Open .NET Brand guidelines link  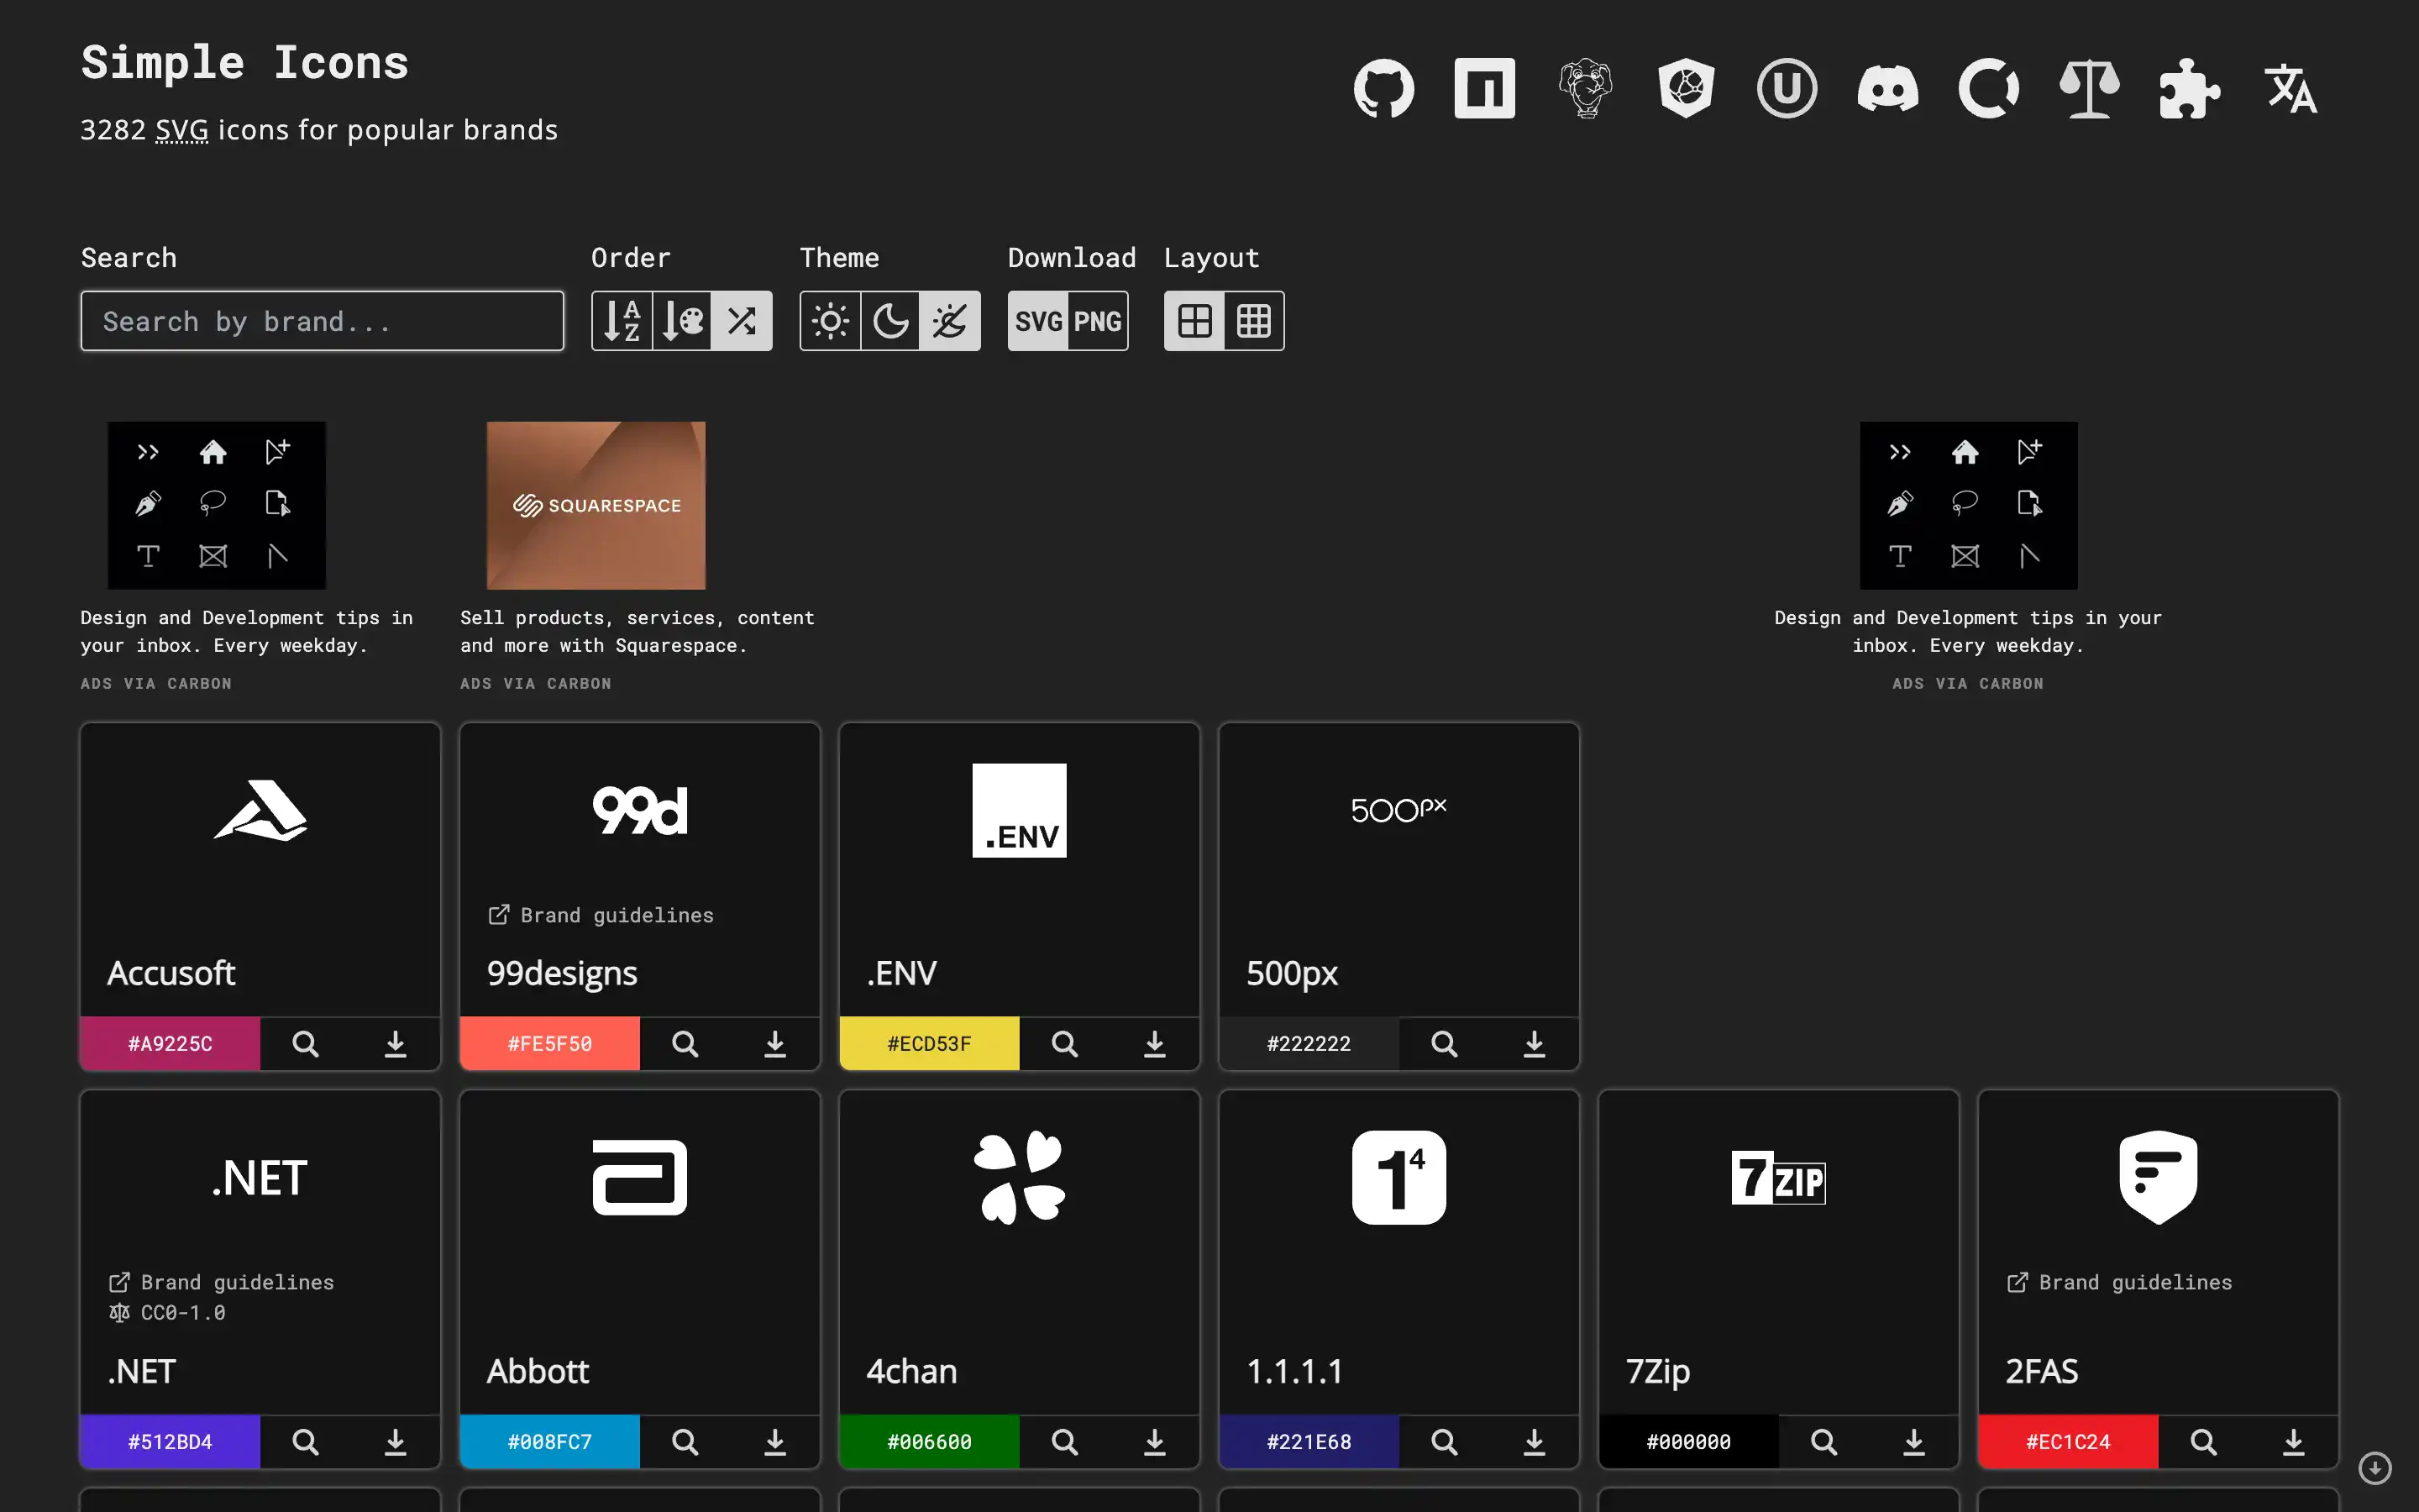click(221, 1282)
